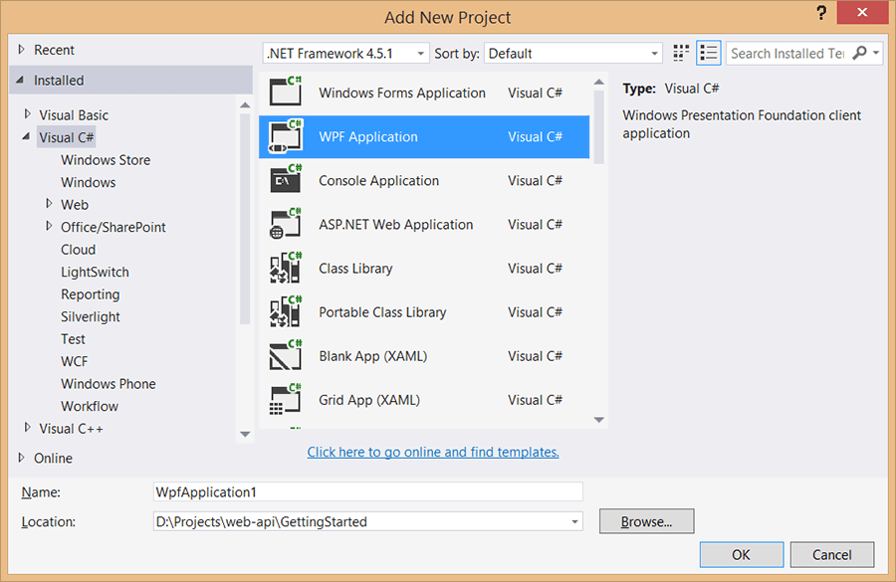Open the dialog help question mark
Viewport: 896px width, 582px height.
[820, 14]
